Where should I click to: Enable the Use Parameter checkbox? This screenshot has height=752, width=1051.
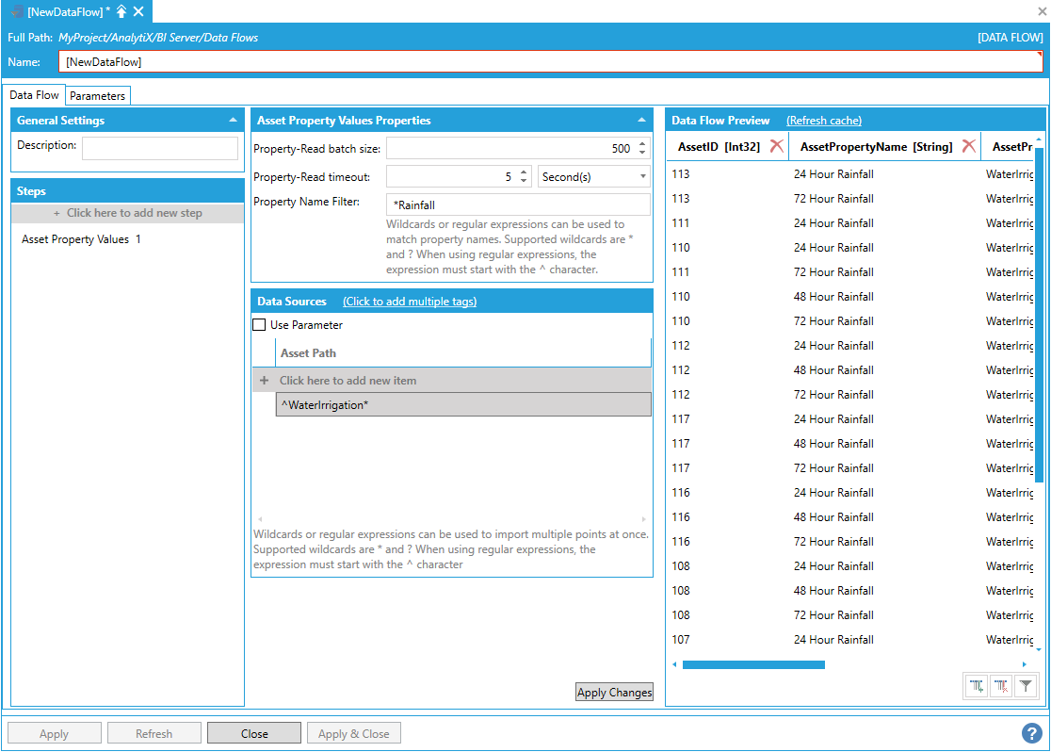(260, 325)
